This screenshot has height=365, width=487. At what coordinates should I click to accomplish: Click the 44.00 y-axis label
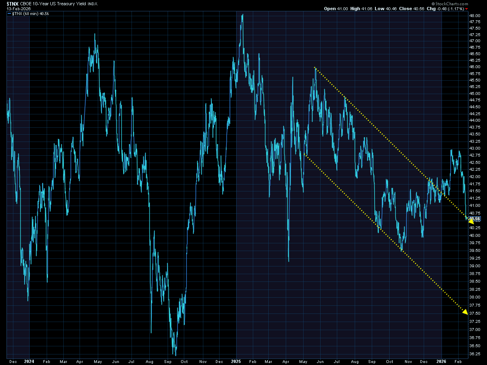tap(475, 120)
